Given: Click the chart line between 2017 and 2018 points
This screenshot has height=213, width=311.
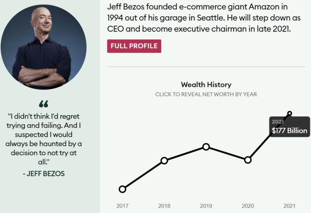Looking at the screenshot, I should click(x=143, y=175).
